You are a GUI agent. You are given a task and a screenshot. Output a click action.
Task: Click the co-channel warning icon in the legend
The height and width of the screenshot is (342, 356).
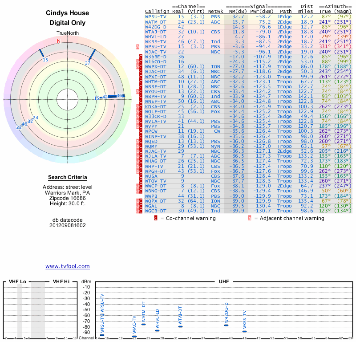(155, 218)
